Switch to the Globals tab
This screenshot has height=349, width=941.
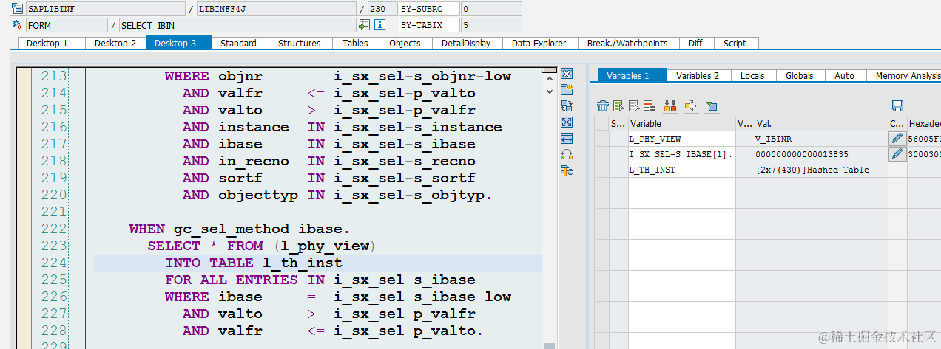800,75
